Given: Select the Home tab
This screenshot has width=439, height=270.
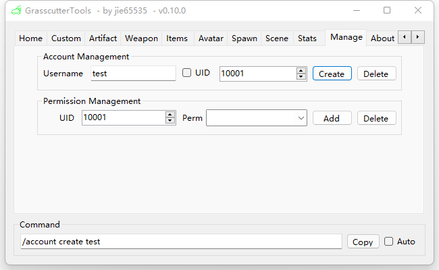Looking at the screenshot, I should pyautogui.click(x=30, y=38).
